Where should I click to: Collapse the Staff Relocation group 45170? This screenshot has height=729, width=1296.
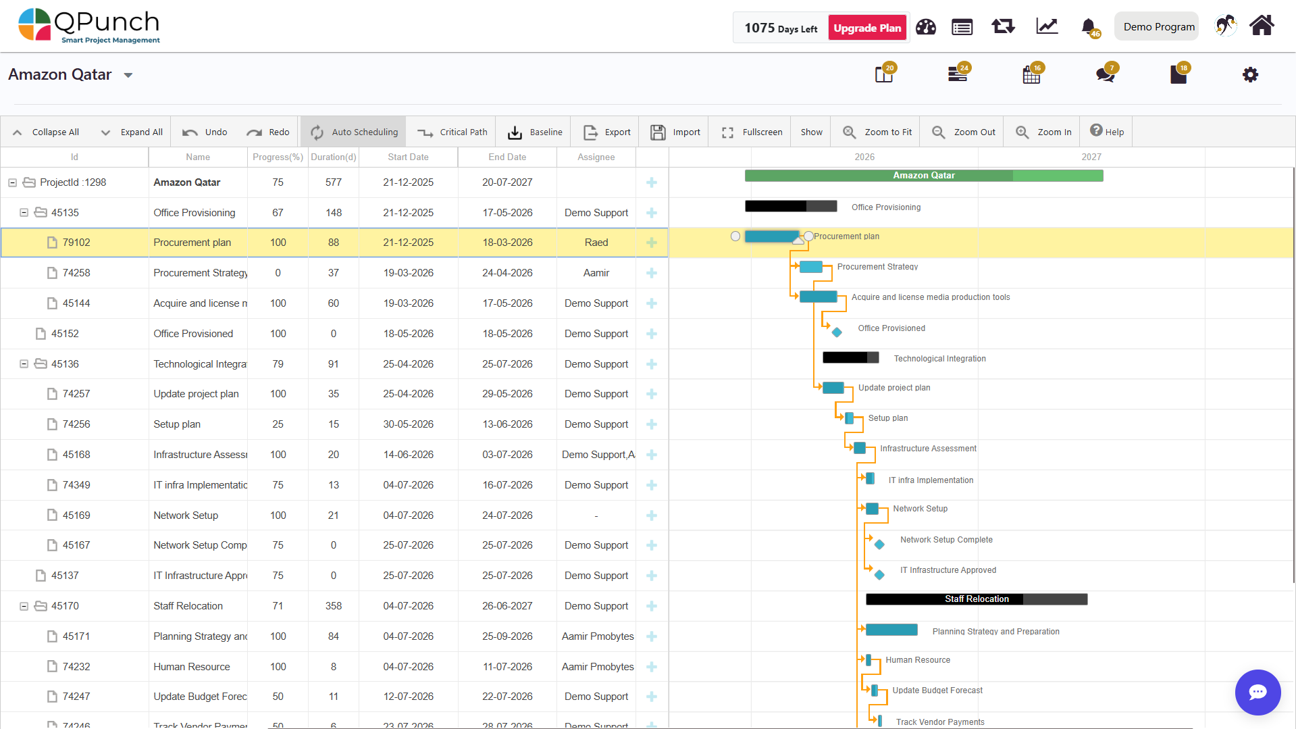[24, 606]
